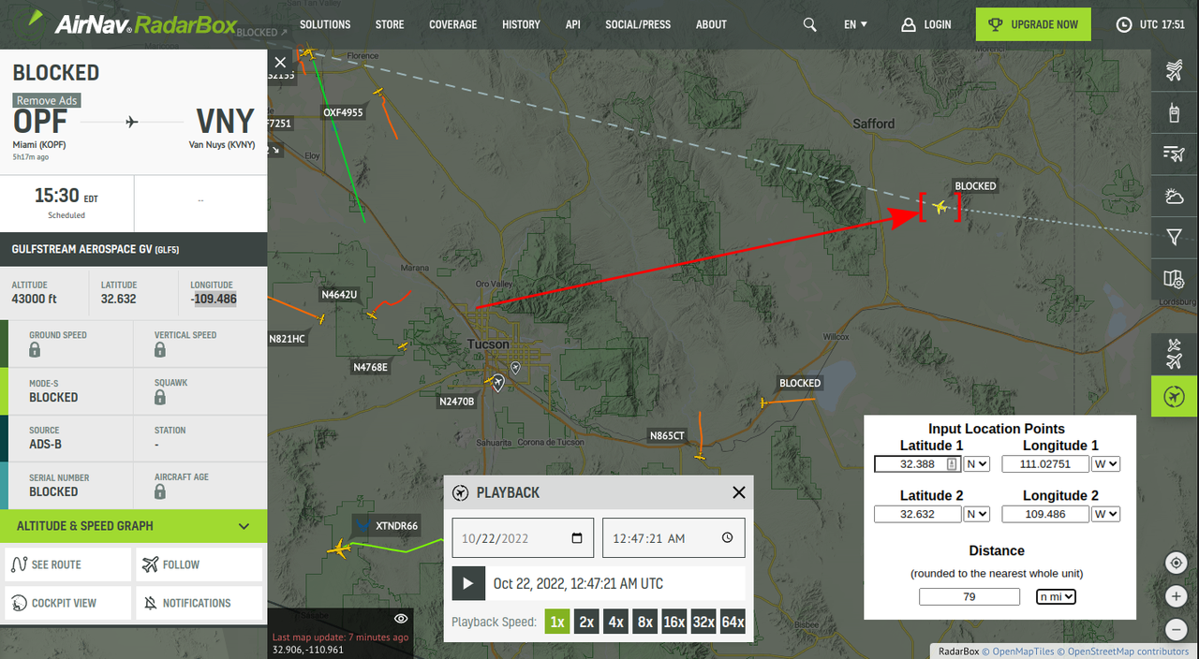Set playback speed to 1x
The width and height of the screenshot is (1199, 659).
click(x=557, y=622)
